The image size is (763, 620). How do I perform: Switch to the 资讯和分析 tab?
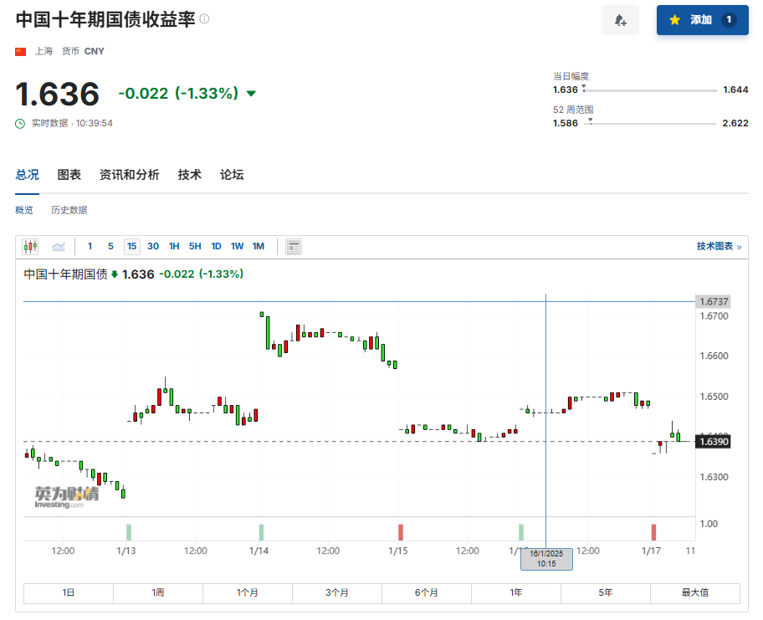coord(129,175)
